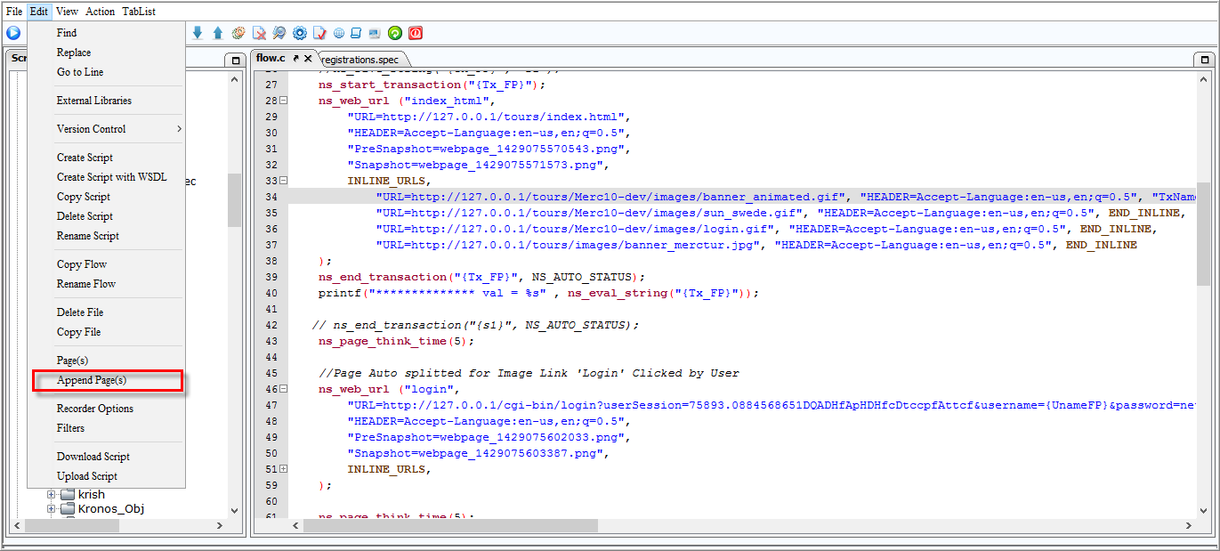Close the flow.c tab
Screen dimensions: 1220x551
308,58
